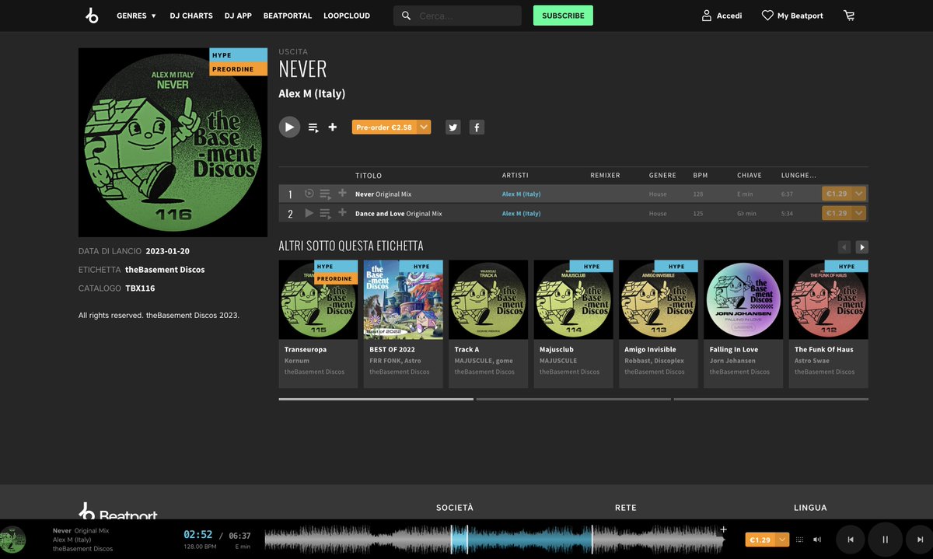Open Track A release thumbnail
Viewport: 933px width, 559px height.
pos(488,300)
